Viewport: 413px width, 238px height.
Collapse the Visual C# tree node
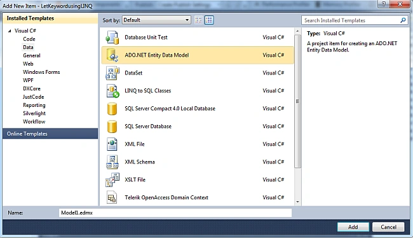click(10, 31)
